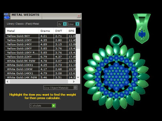162x121 pixels.
Task: Close the Metal Weights panel
Action: pyautogui.click(x=79, y=16)
